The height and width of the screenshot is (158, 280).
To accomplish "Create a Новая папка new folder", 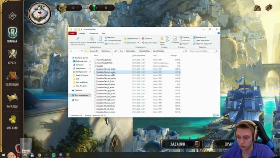I will pyautogui.click(x=162, y=41).
